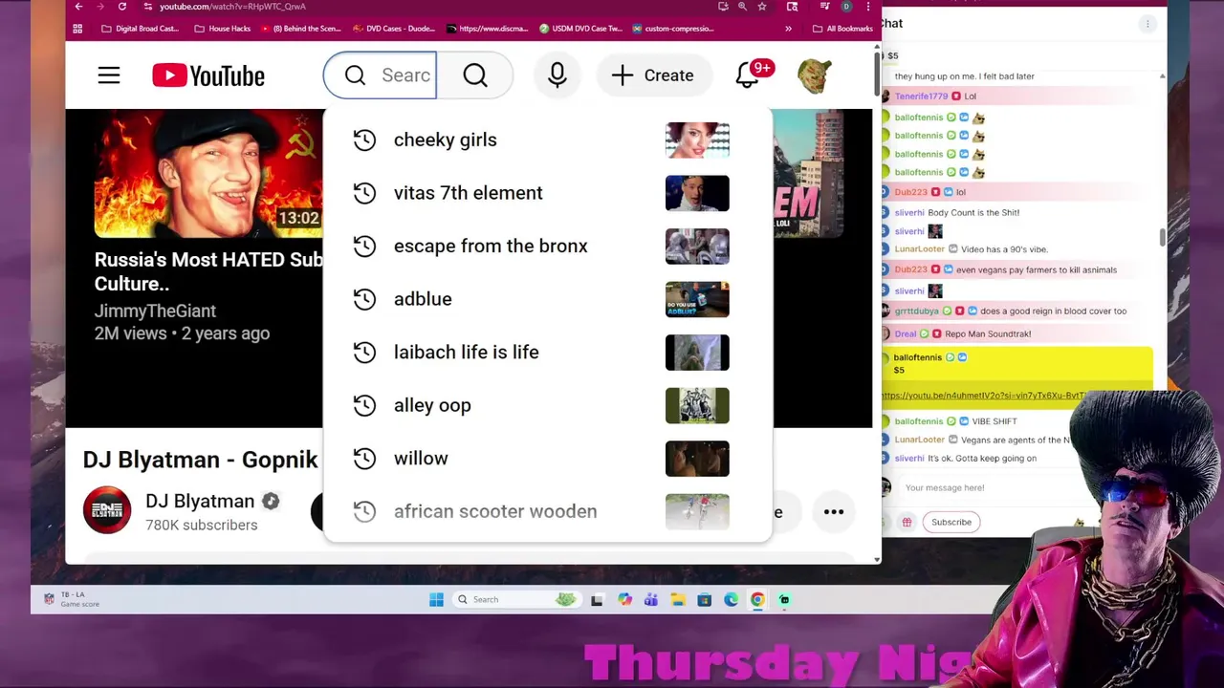Click the Dreal username in chat
The height and width of the screenshot is (688, 1224).
point(905,333)
